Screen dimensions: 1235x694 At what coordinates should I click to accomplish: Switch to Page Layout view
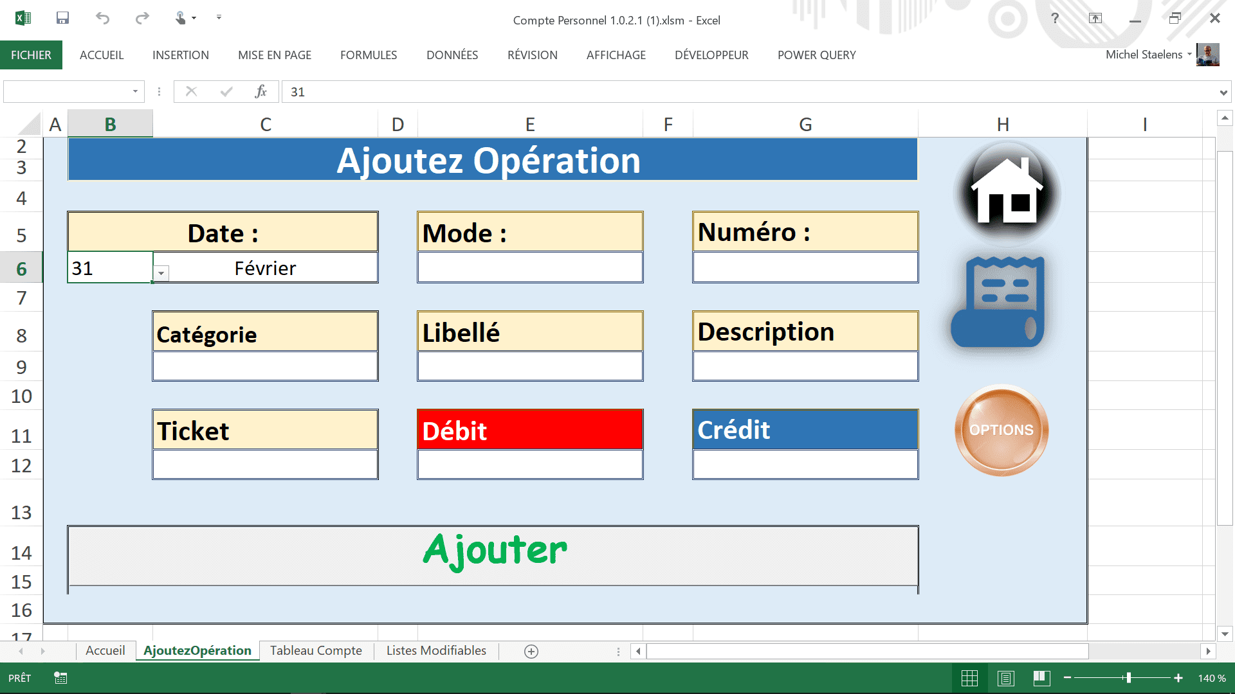1006,678
